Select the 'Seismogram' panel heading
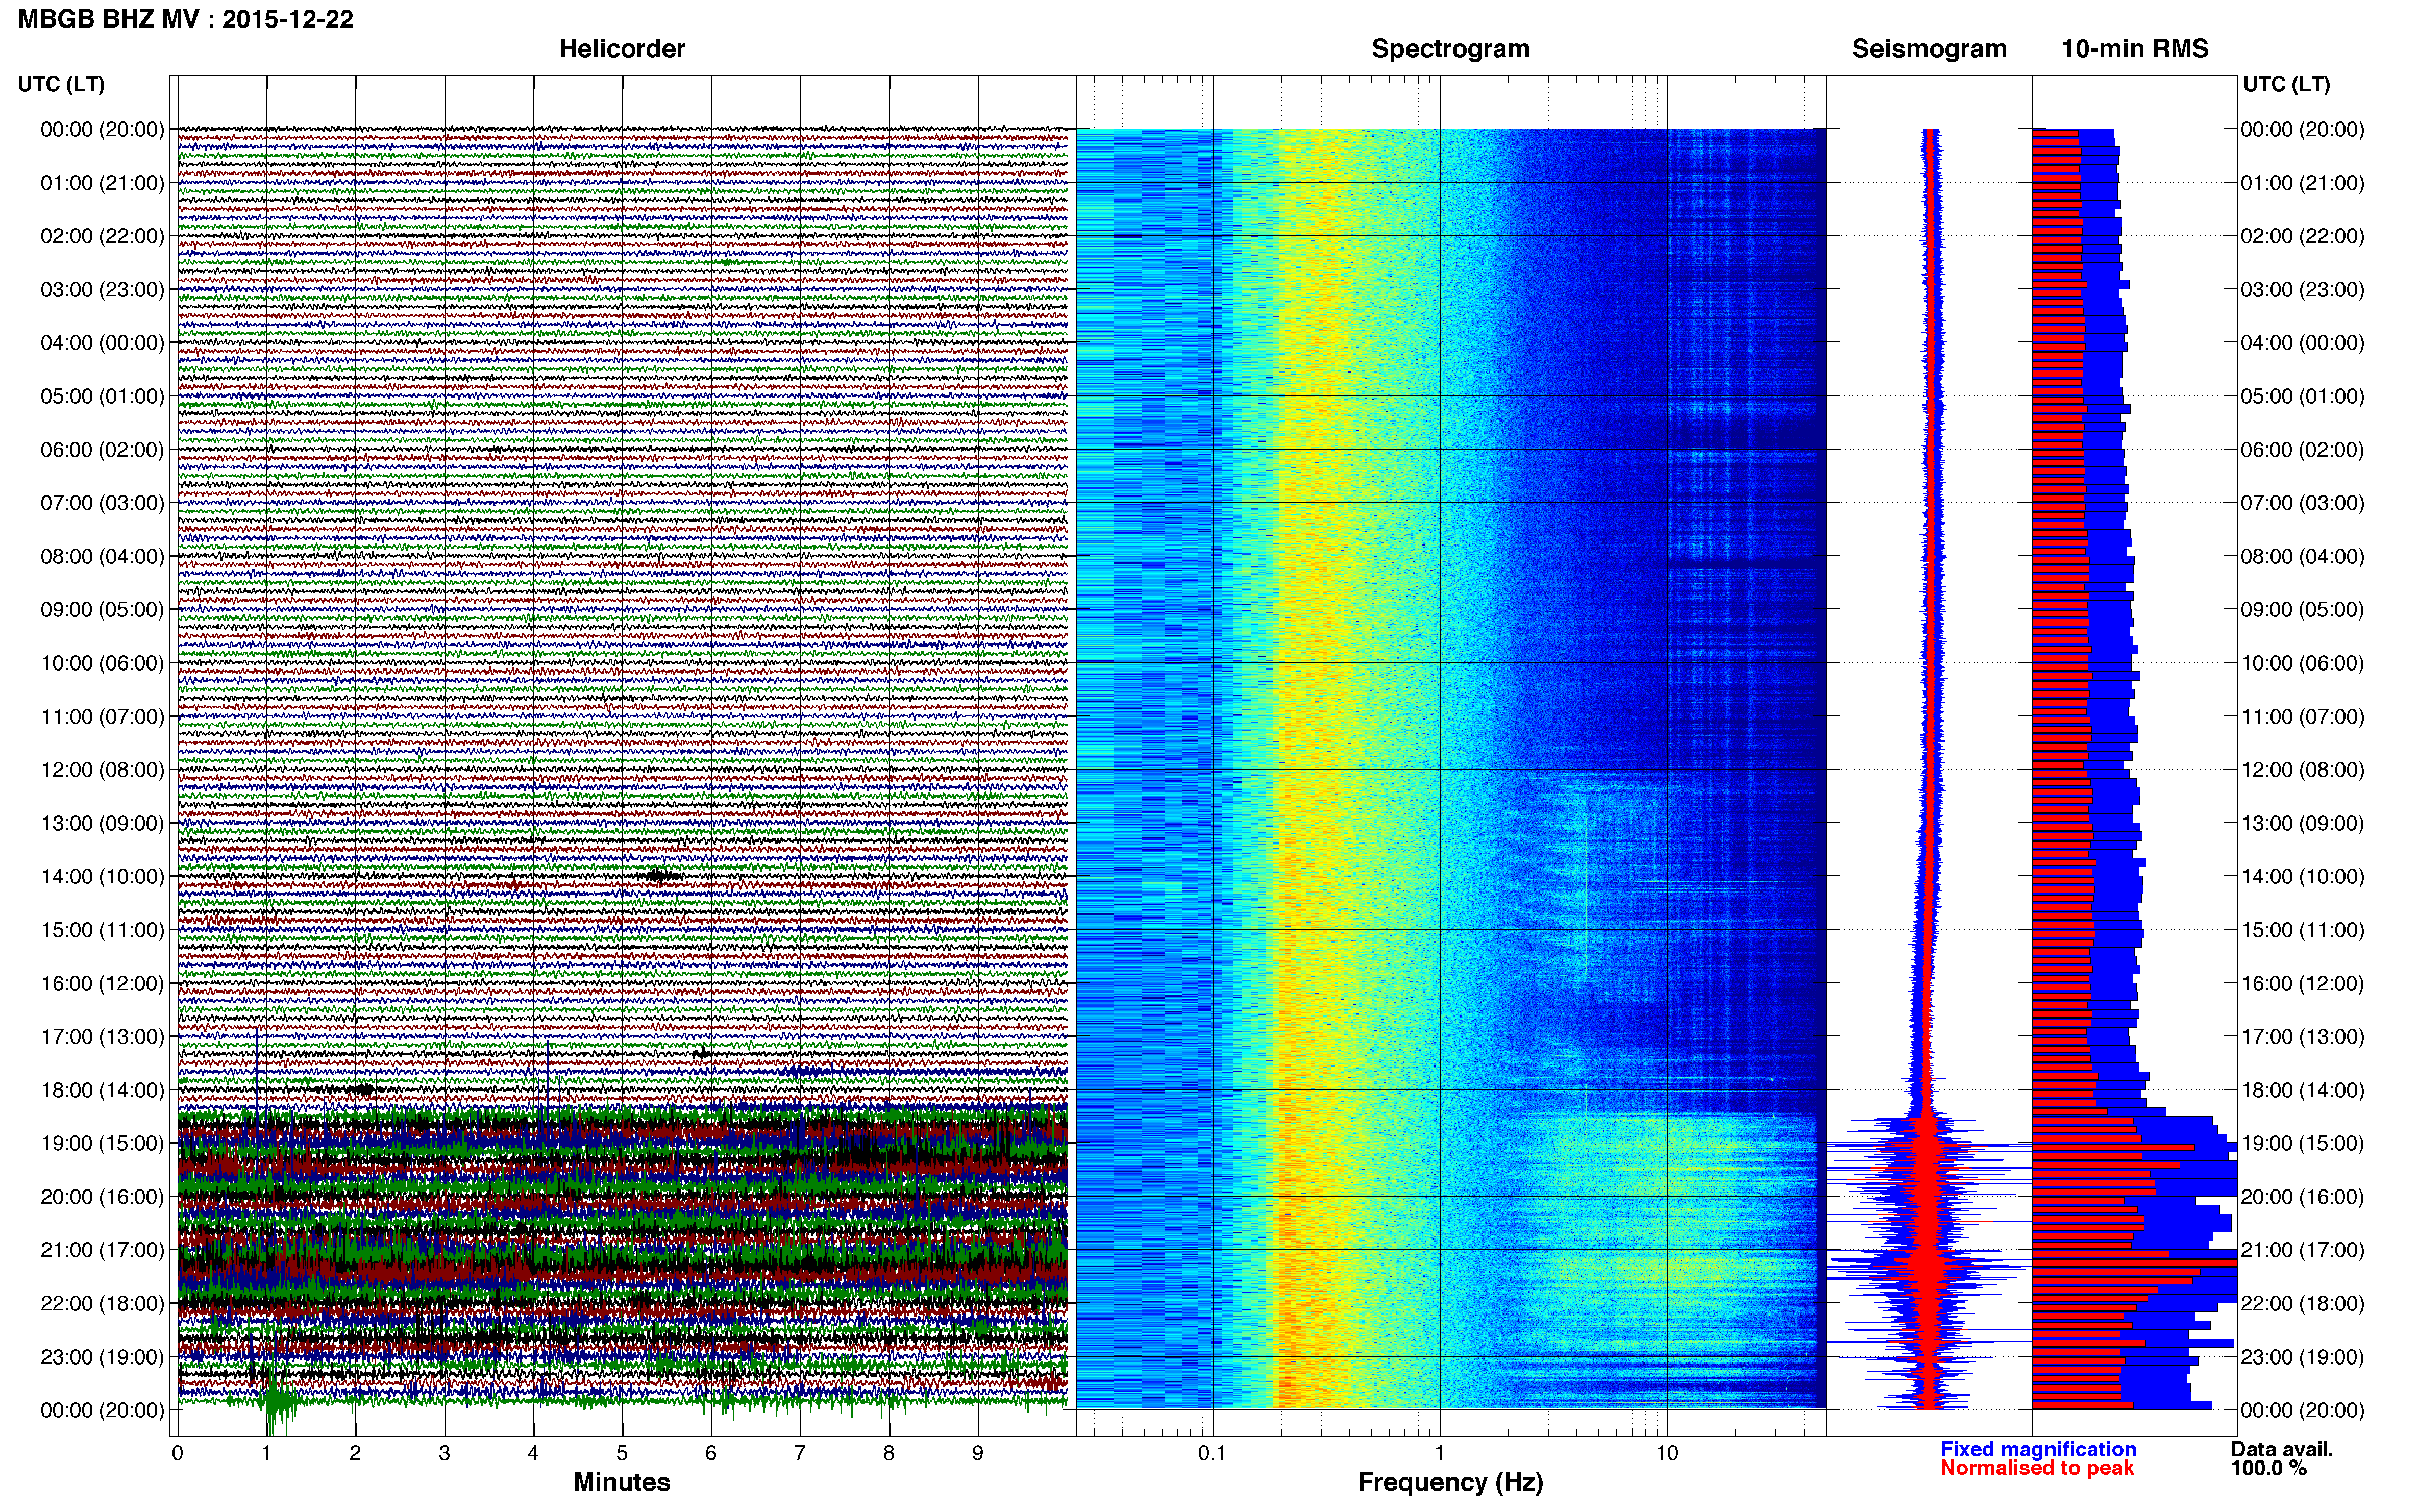2419x1512 pixels. [x=1929, y=49]
